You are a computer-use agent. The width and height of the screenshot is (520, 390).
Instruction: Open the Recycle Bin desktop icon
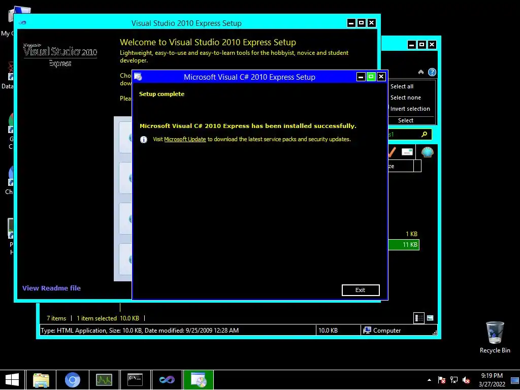point(495,337)
